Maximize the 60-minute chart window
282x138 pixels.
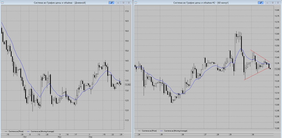(x=273, y=3)
